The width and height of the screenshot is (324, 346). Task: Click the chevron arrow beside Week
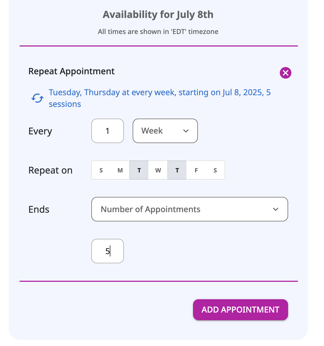[186, 131]
